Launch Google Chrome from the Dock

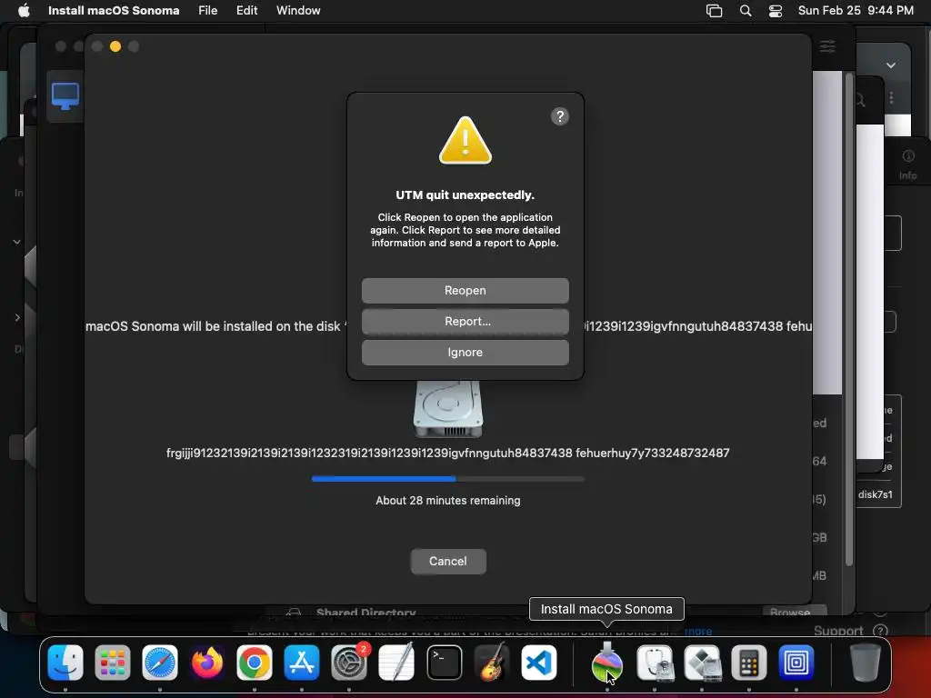point(255,663)
